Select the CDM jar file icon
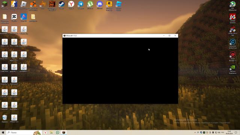 (4, 42)
